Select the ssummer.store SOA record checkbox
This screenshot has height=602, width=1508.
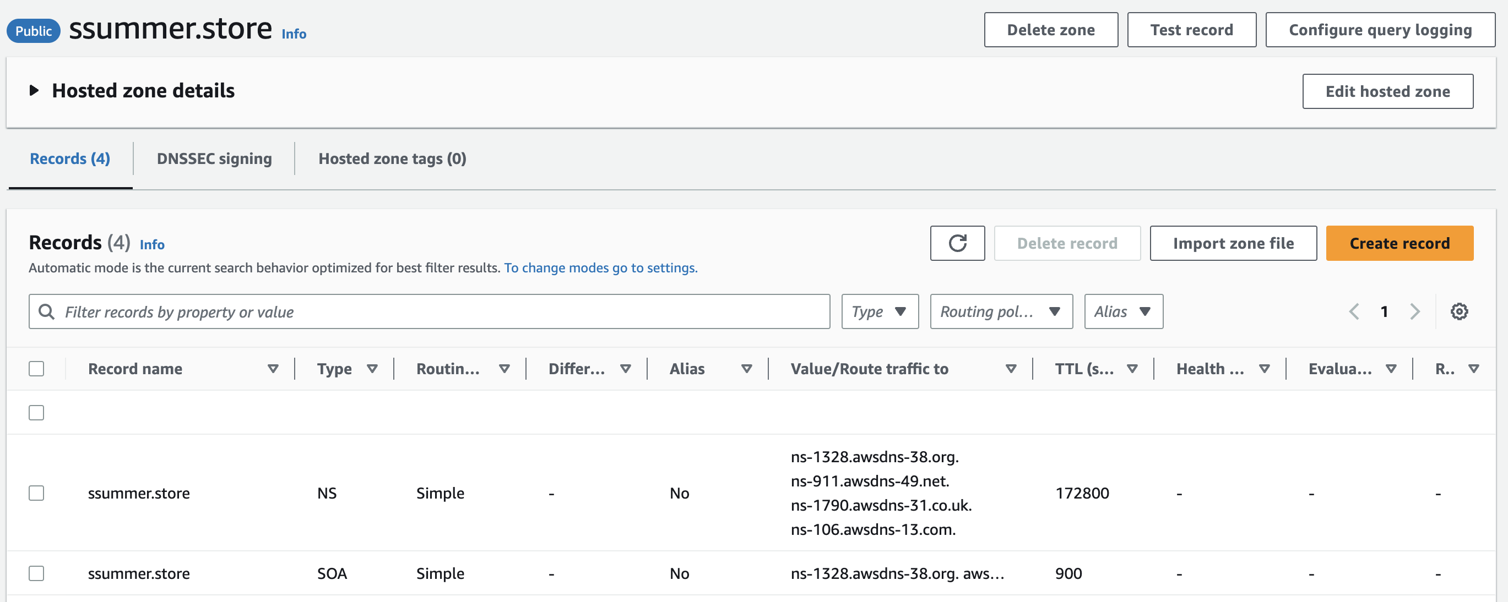click(36, 573)
